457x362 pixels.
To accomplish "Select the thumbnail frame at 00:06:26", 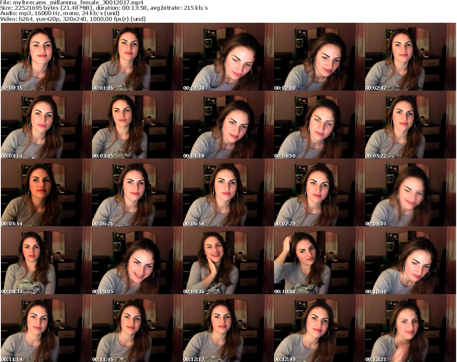I will [137, 192].
